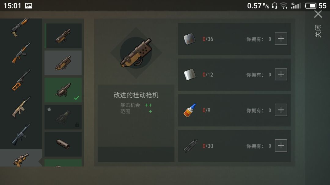
Task: Tap the dark steel plate resource icon
Action: click(189, 39)
